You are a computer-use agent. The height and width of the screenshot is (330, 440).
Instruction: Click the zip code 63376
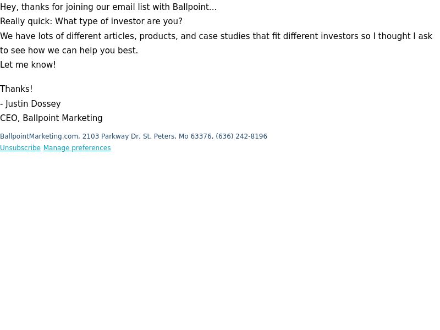(x=201, y=136)
